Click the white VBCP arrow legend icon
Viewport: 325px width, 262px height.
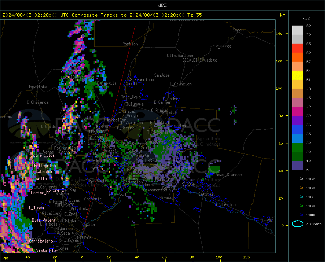click(298, 179)
